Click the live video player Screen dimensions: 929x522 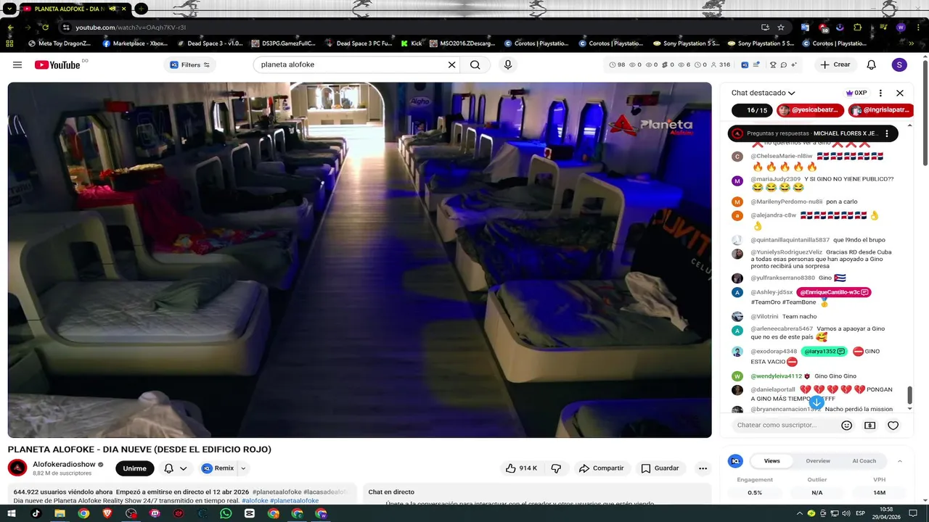pyautogui.click(x=359, y=260)
